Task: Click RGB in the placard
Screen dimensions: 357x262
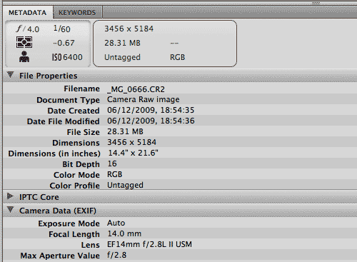Action: [x=177, y=57]
